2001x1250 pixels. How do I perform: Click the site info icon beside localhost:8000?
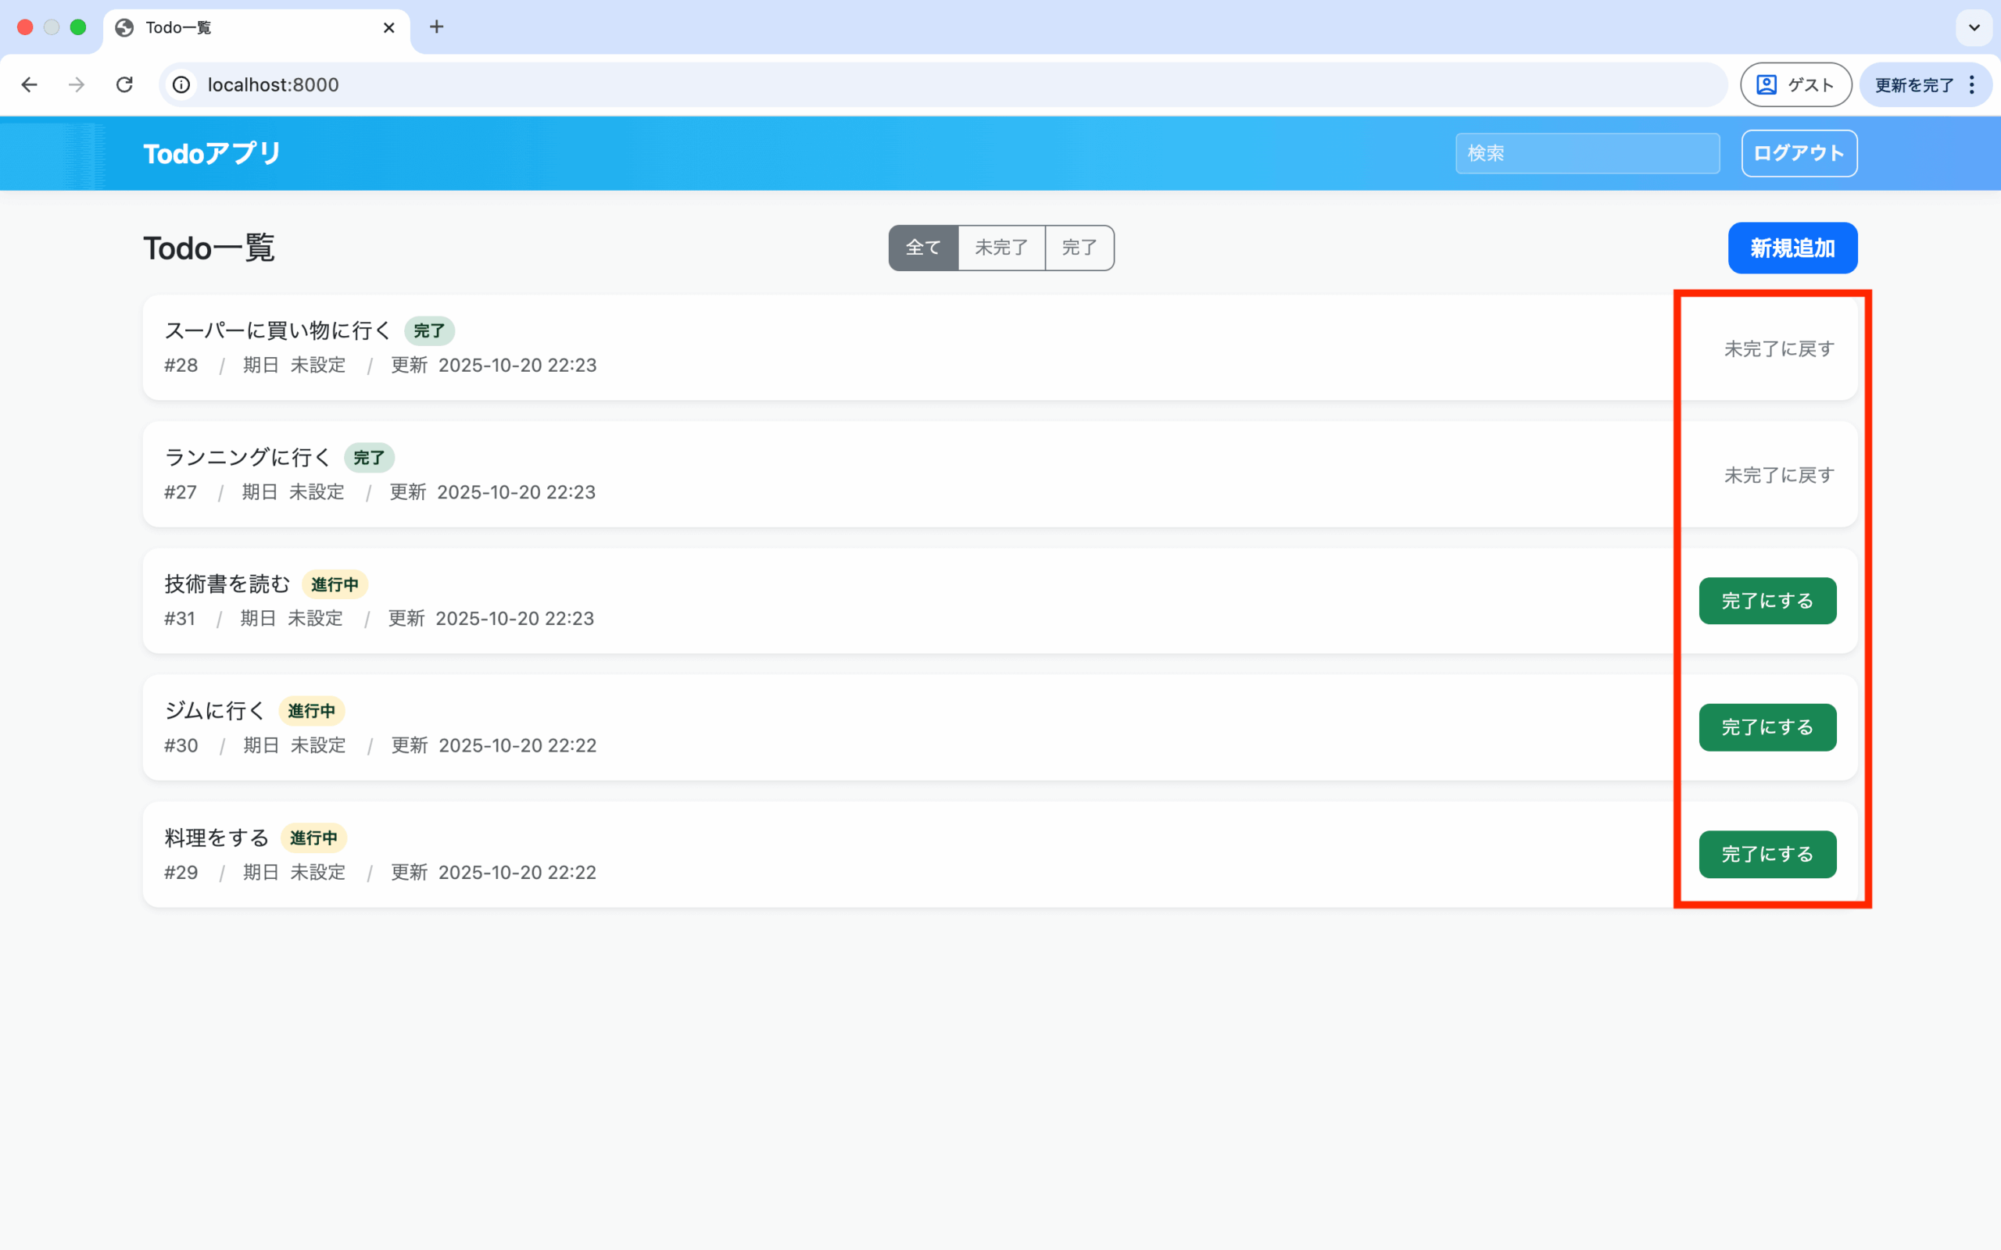[x=181, y=84]
